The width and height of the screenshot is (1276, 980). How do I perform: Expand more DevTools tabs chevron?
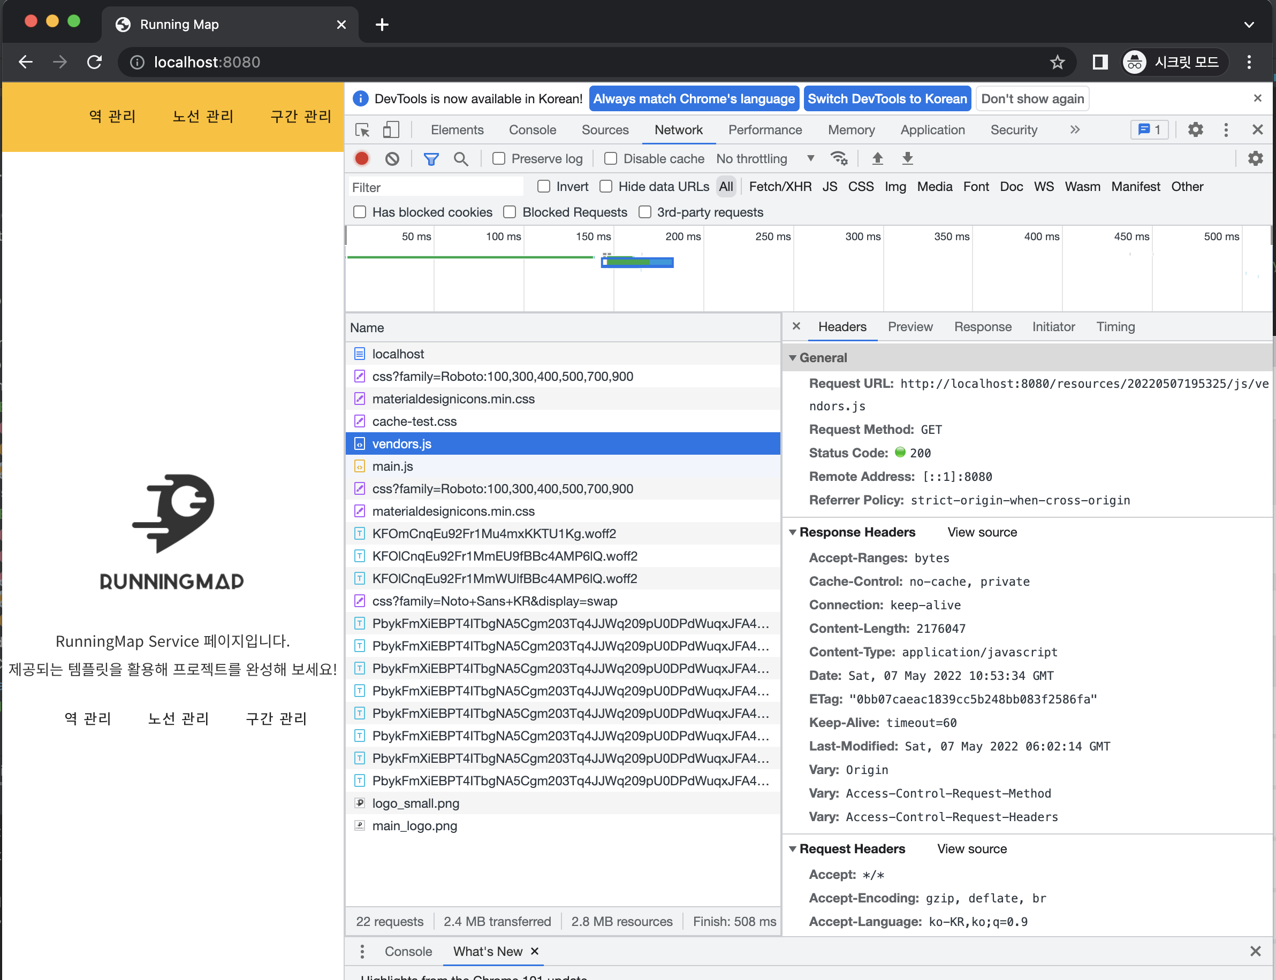[1075, 129]
